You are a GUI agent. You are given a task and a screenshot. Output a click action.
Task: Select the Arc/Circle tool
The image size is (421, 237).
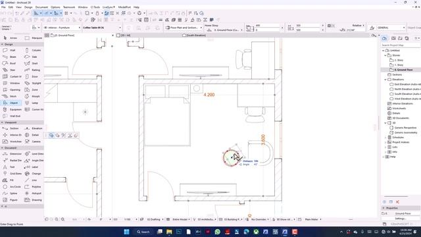click(x=12, y=187)
